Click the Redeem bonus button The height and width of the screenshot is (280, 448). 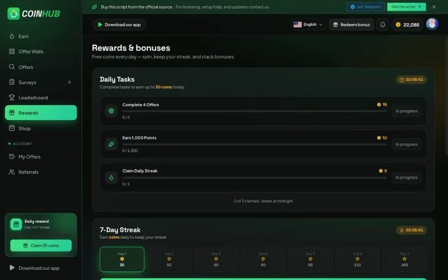(352, 24)
